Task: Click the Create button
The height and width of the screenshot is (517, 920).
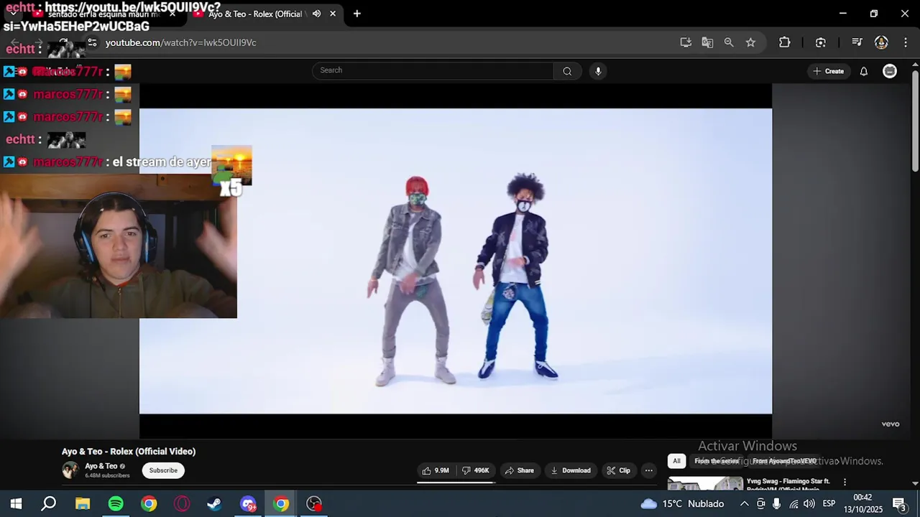Action: [828, 71]
